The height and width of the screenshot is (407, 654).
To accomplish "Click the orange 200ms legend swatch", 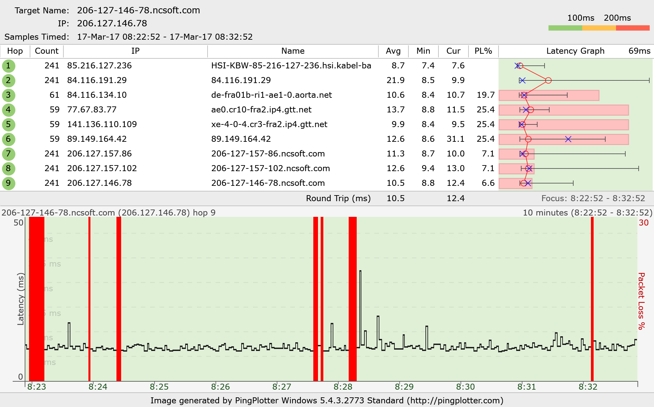I will (x=599, y=28).
